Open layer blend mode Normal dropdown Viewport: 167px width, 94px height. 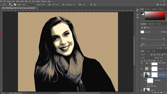(147, 58)
